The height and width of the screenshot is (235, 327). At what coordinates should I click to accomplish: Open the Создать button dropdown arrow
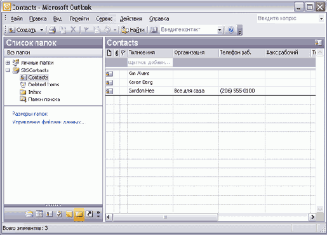(42, 30)
